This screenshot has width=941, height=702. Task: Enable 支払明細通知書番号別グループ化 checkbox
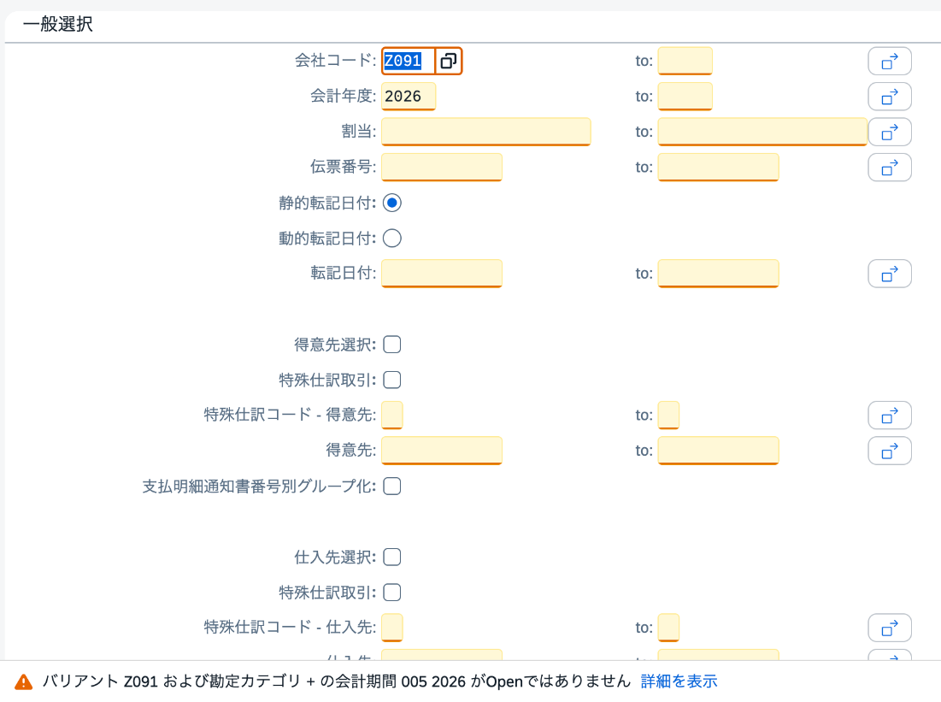pos(392,487)
